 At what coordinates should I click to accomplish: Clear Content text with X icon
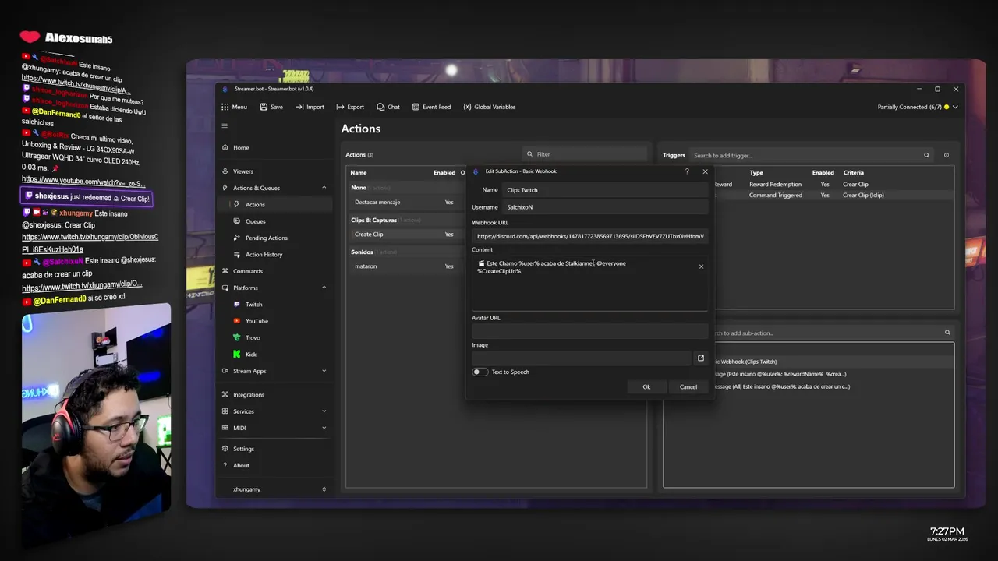[x=701, y=266]
